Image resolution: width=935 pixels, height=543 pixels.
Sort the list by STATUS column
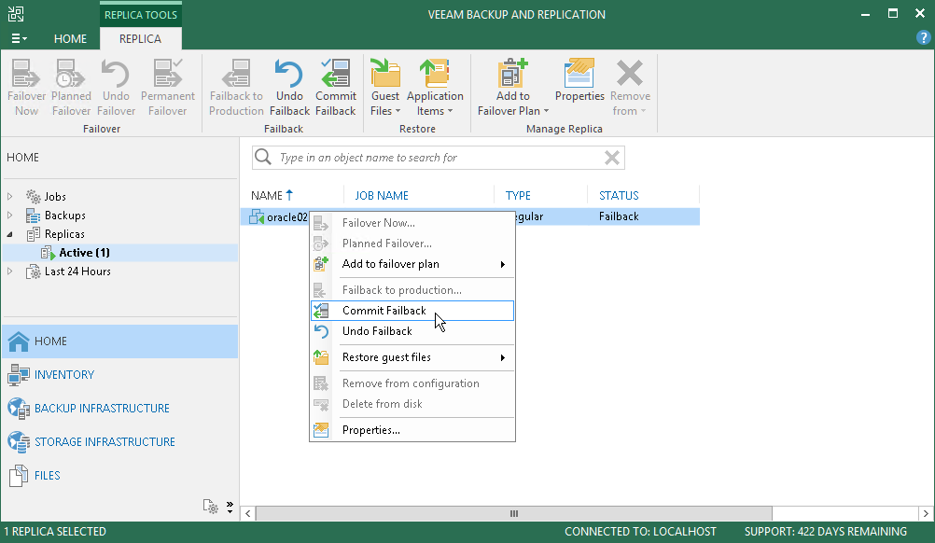(619, 196)
